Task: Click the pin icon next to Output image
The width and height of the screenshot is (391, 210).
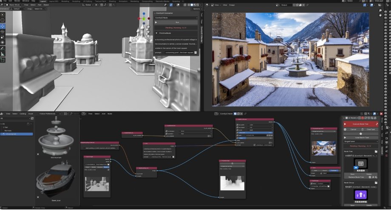Action: [307, 5]
